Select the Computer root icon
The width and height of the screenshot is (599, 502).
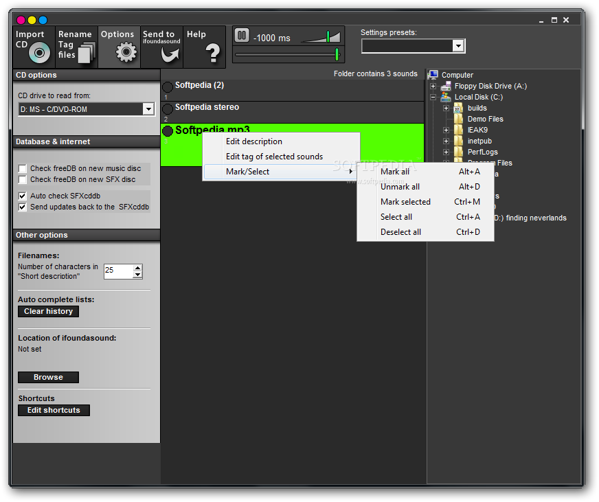[433, 74]
